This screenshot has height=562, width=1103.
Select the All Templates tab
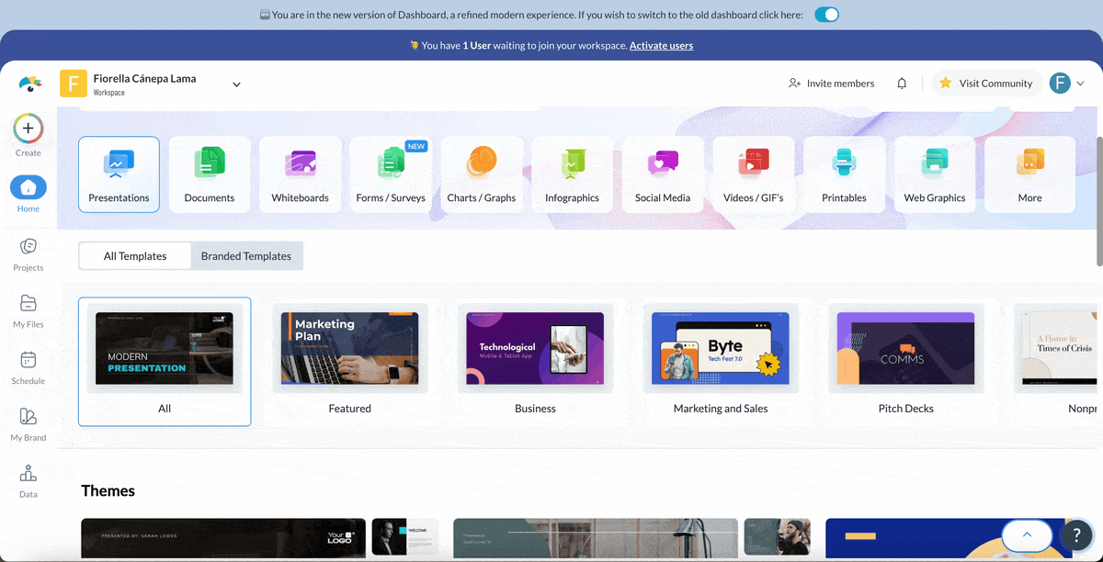coord(134,255)
